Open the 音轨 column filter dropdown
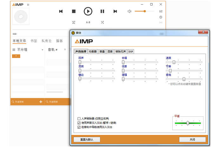The image size is (222, 147). coord(65,50)
